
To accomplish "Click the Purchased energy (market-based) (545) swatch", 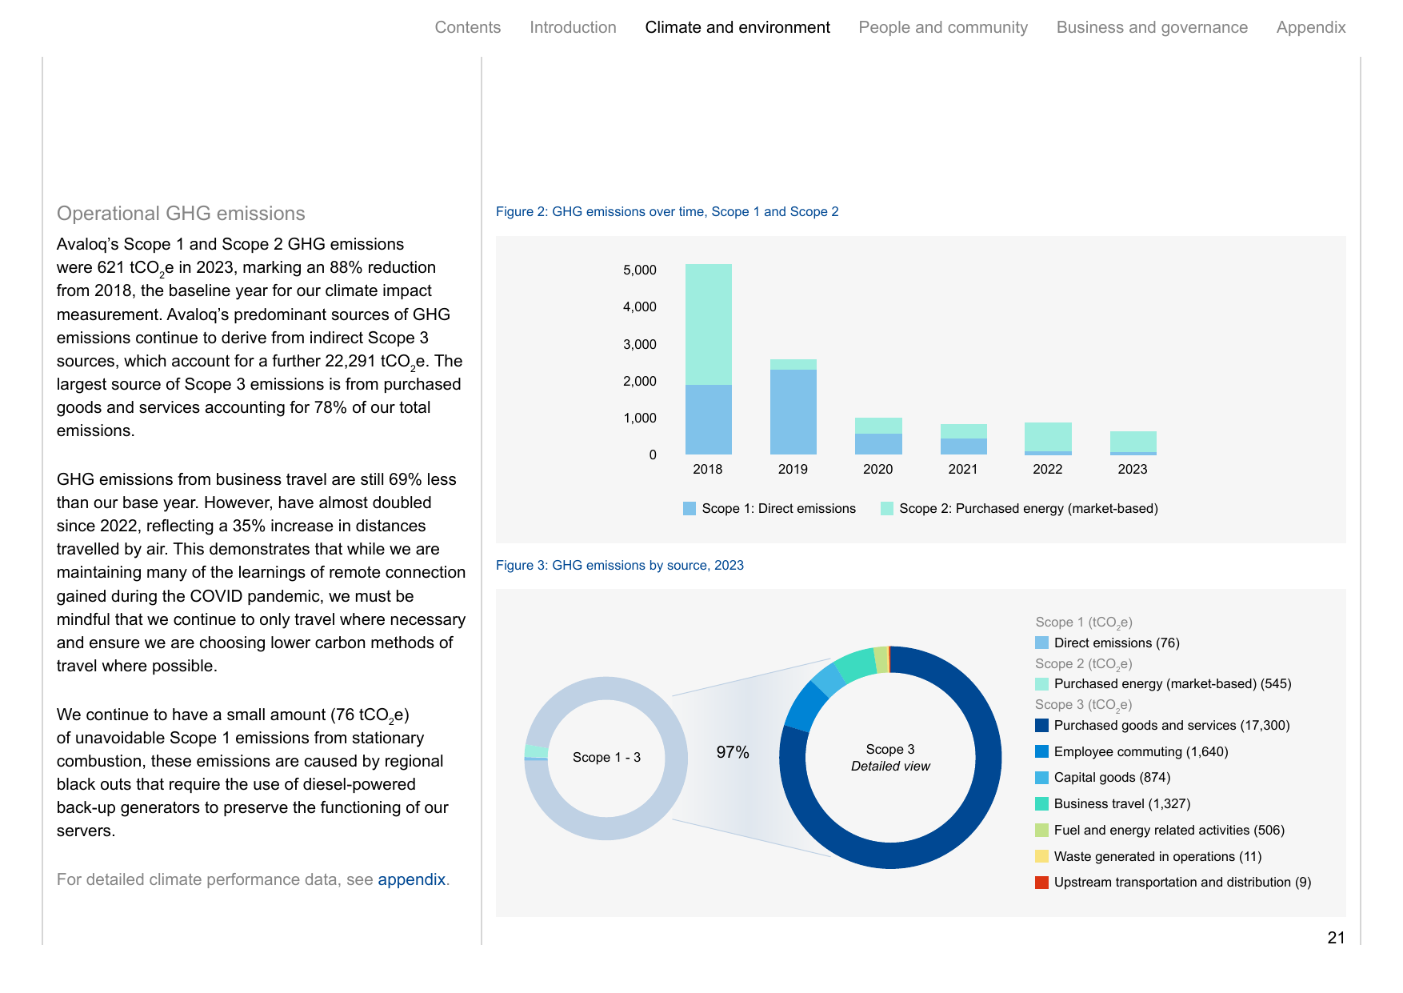I will [1041, 683].
